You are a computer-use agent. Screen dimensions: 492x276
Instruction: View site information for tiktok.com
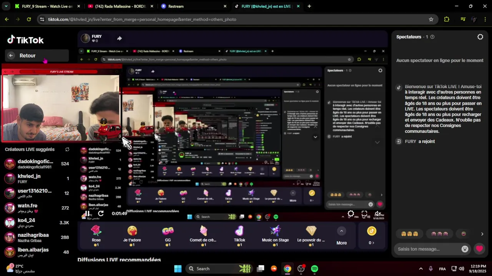coord(42,19)
